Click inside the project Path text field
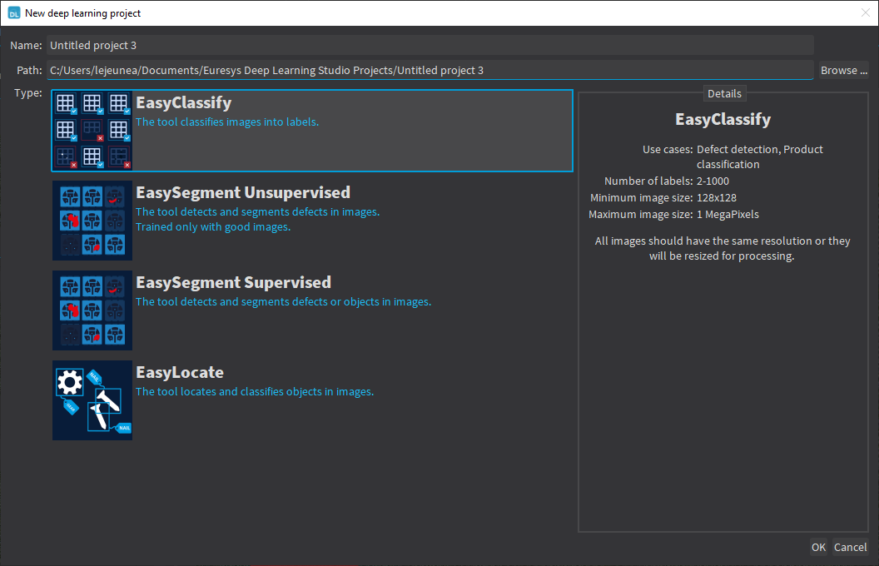 click(x=430, y=71)
